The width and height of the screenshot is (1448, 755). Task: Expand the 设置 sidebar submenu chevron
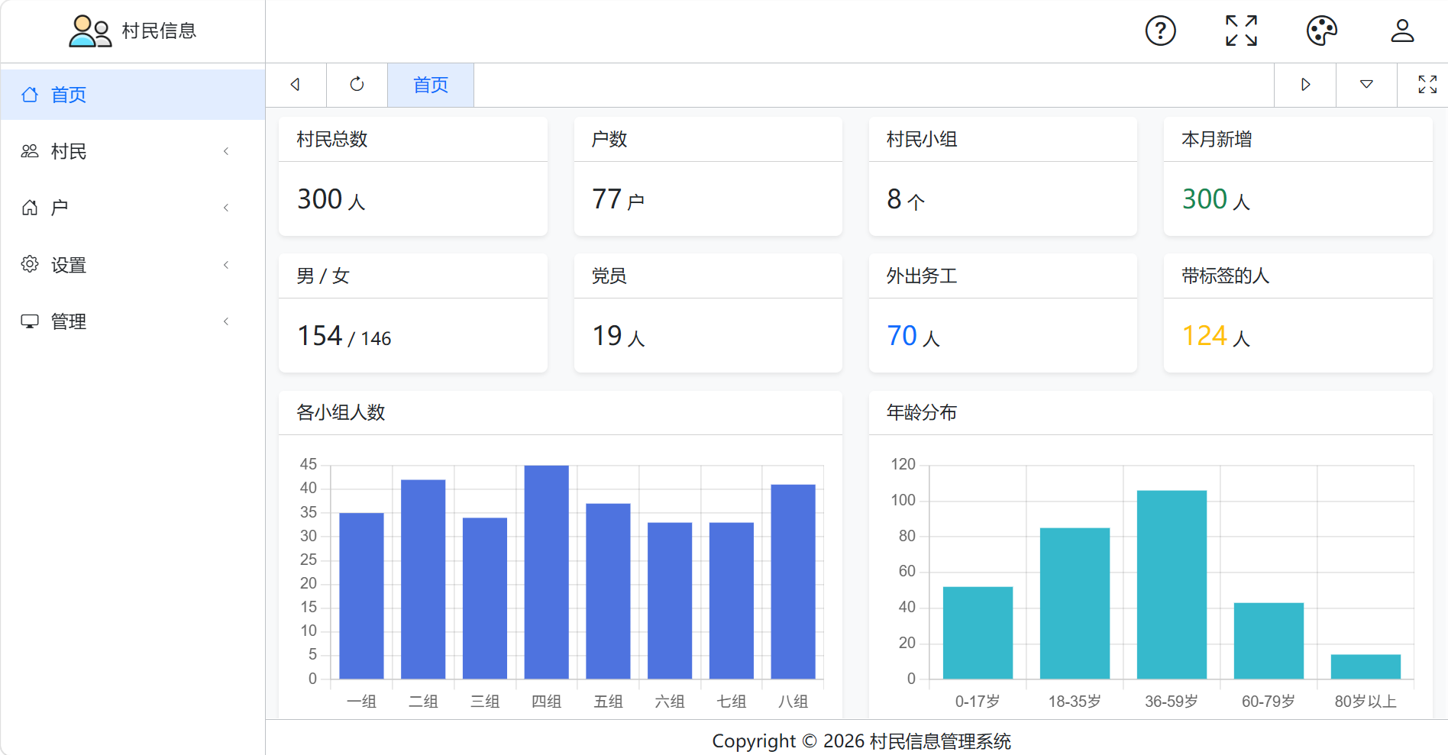point(226,265)
